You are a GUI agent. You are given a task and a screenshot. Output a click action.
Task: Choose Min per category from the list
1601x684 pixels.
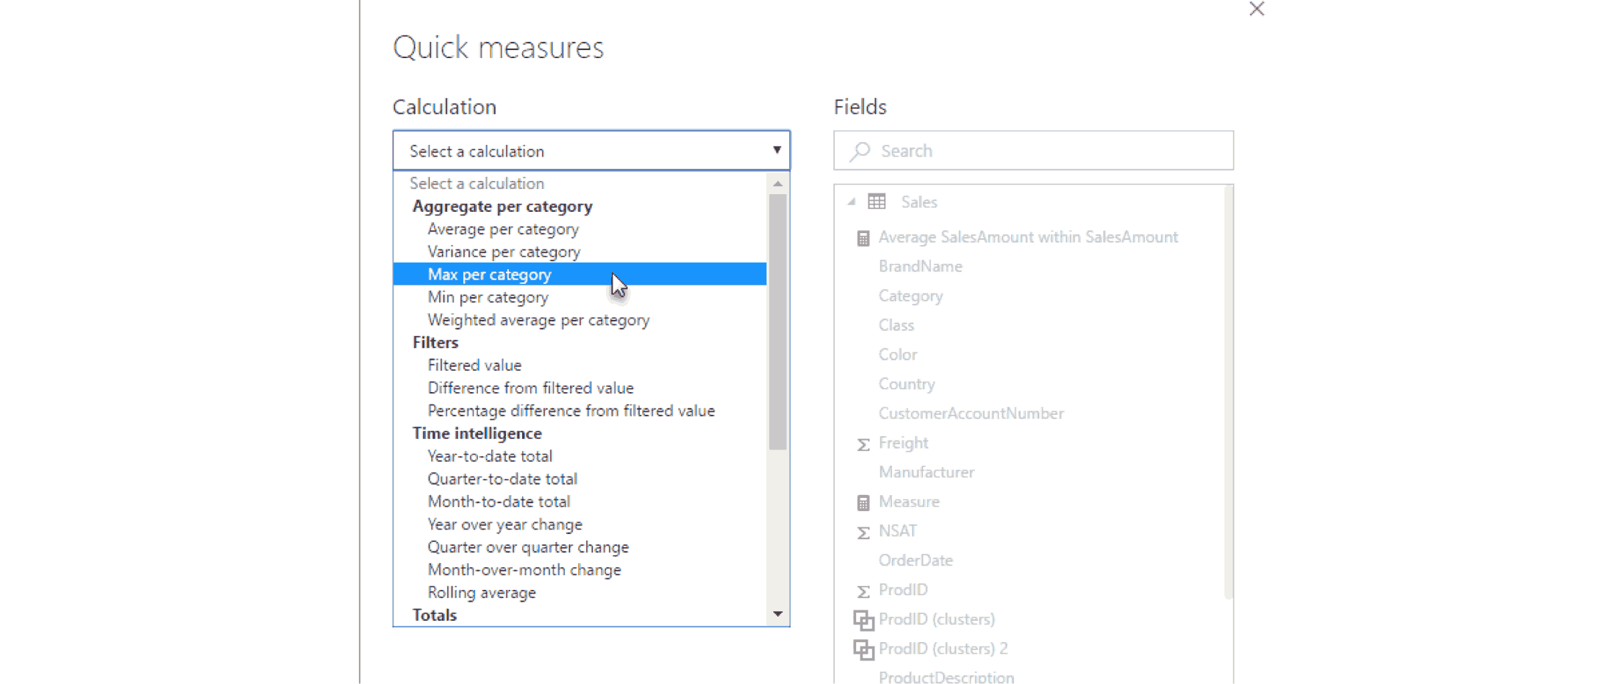coord(488,296)
